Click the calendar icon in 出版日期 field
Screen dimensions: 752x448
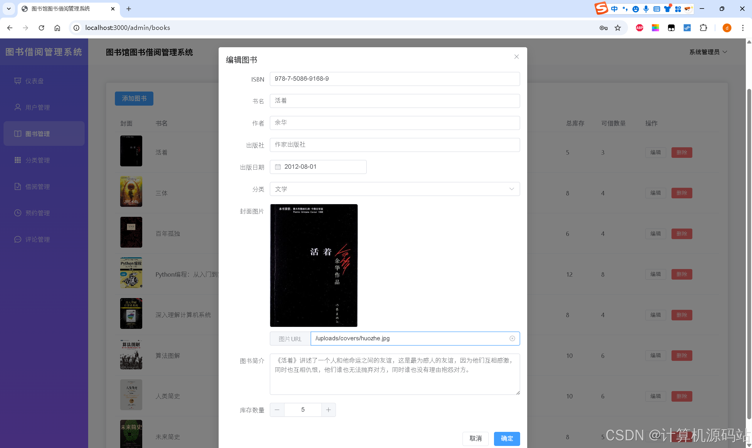[278, 167]
